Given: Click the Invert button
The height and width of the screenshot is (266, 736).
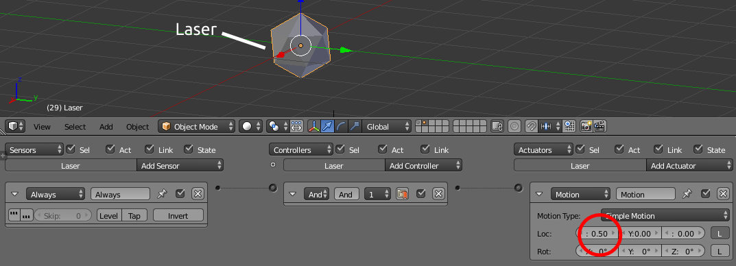Looking at the screenshot, I should [178, 216].
